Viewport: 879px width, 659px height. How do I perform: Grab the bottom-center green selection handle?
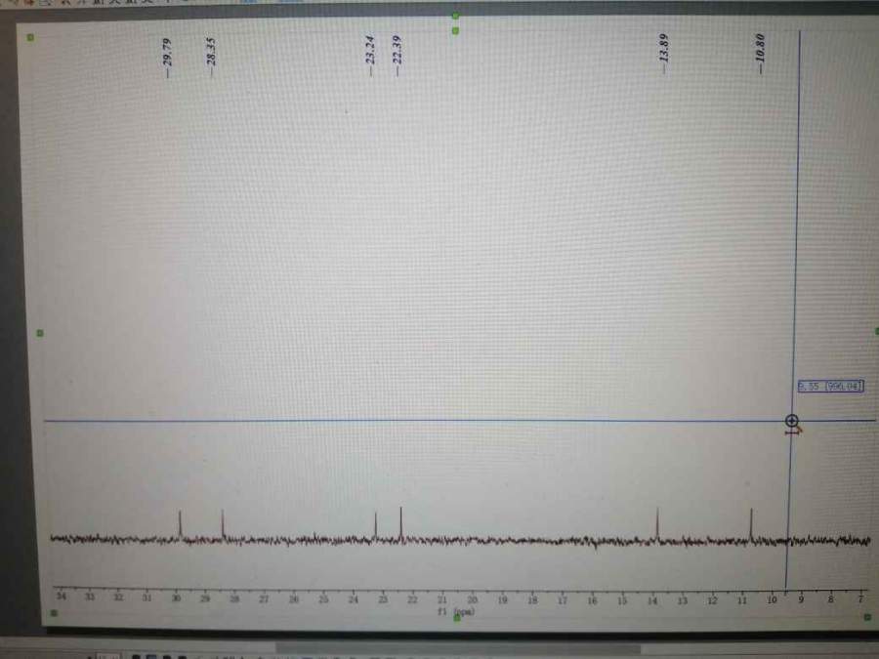click(457, 618)
